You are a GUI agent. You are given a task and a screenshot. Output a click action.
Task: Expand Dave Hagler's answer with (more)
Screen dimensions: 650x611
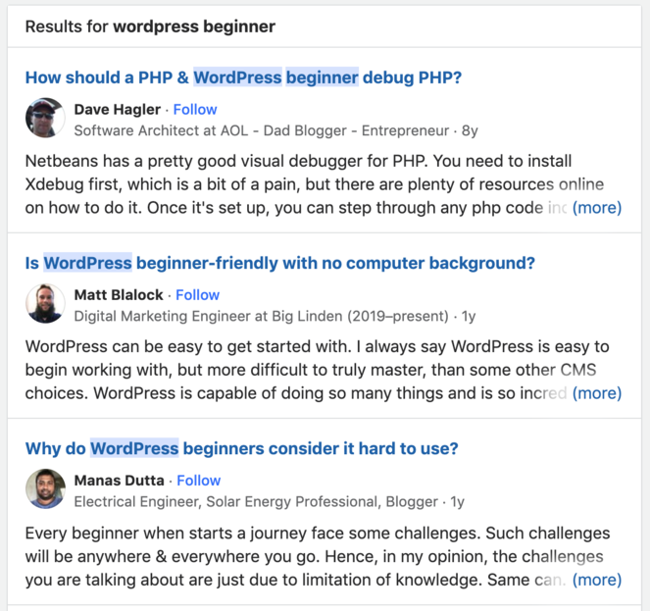tap(596, 208)
